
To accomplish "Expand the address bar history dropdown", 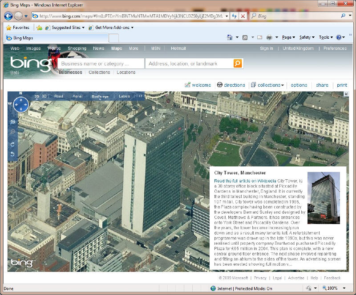I will coord(227,16).
